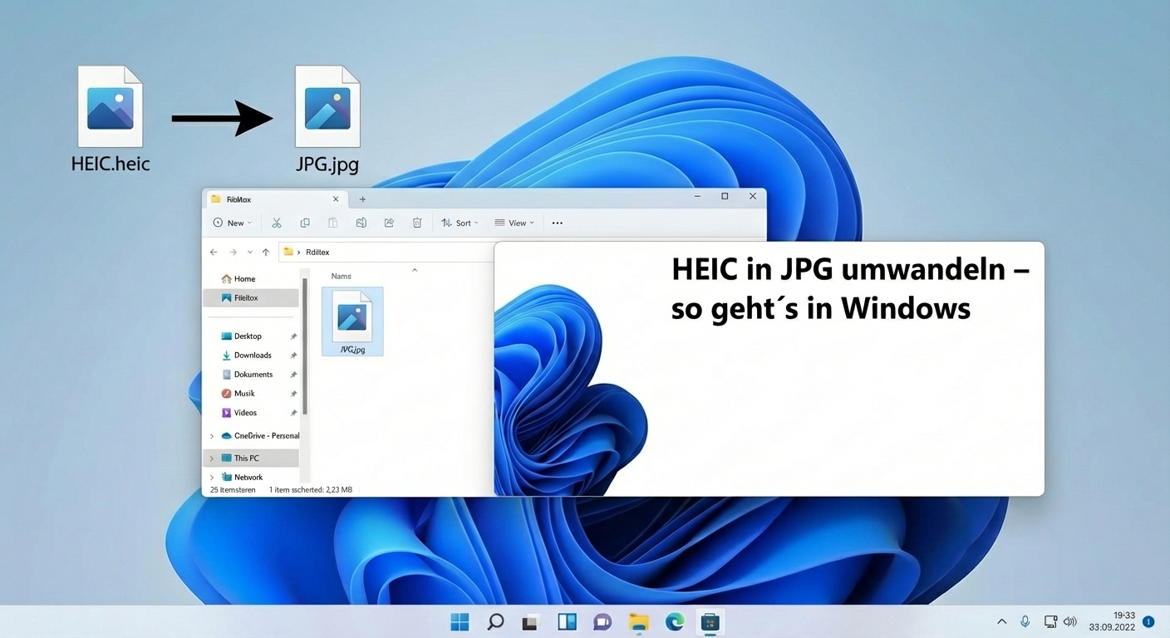This screenshot has height=638, width=1170.
Task: Click the New button to create an item
Action: (232, 223)
